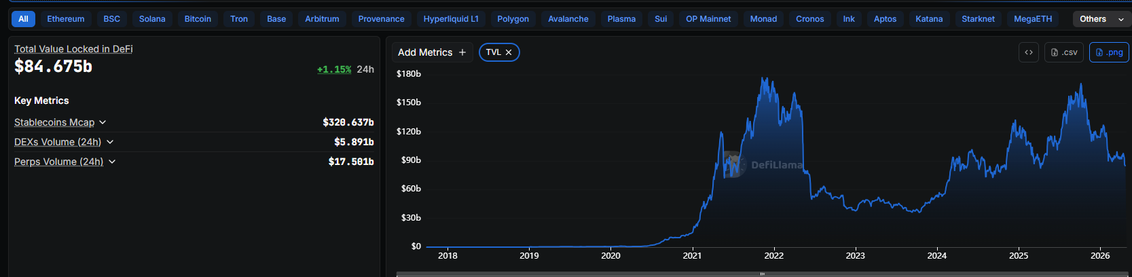Download the chart as .png
The width and height of the screenshot is (1132, 277).
pos(1109,52)
